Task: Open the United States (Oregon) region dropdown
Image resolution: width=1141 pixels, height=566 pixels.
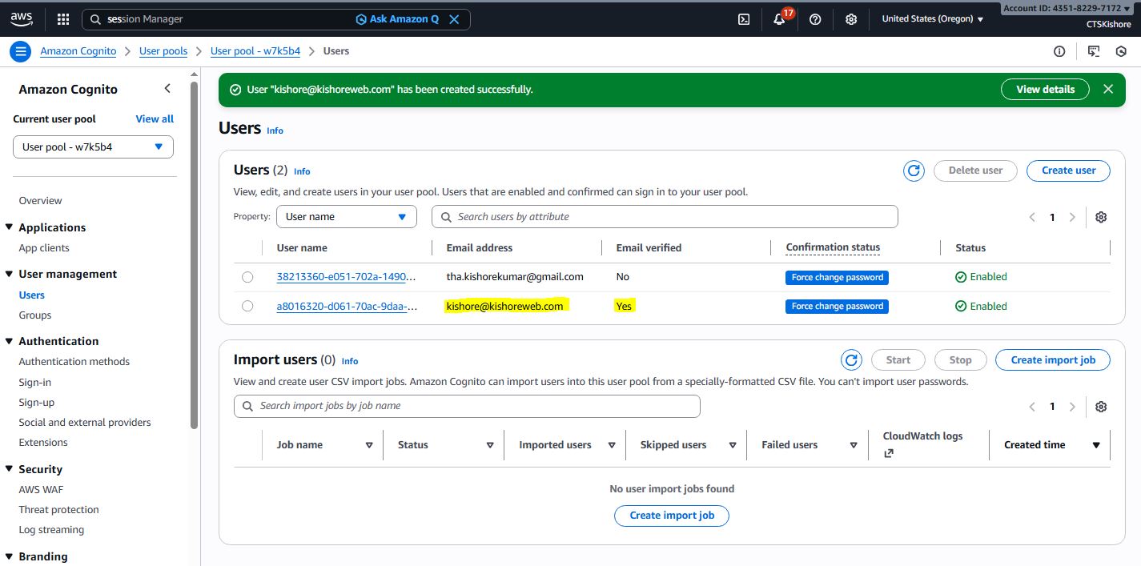Action: point(932,19)
